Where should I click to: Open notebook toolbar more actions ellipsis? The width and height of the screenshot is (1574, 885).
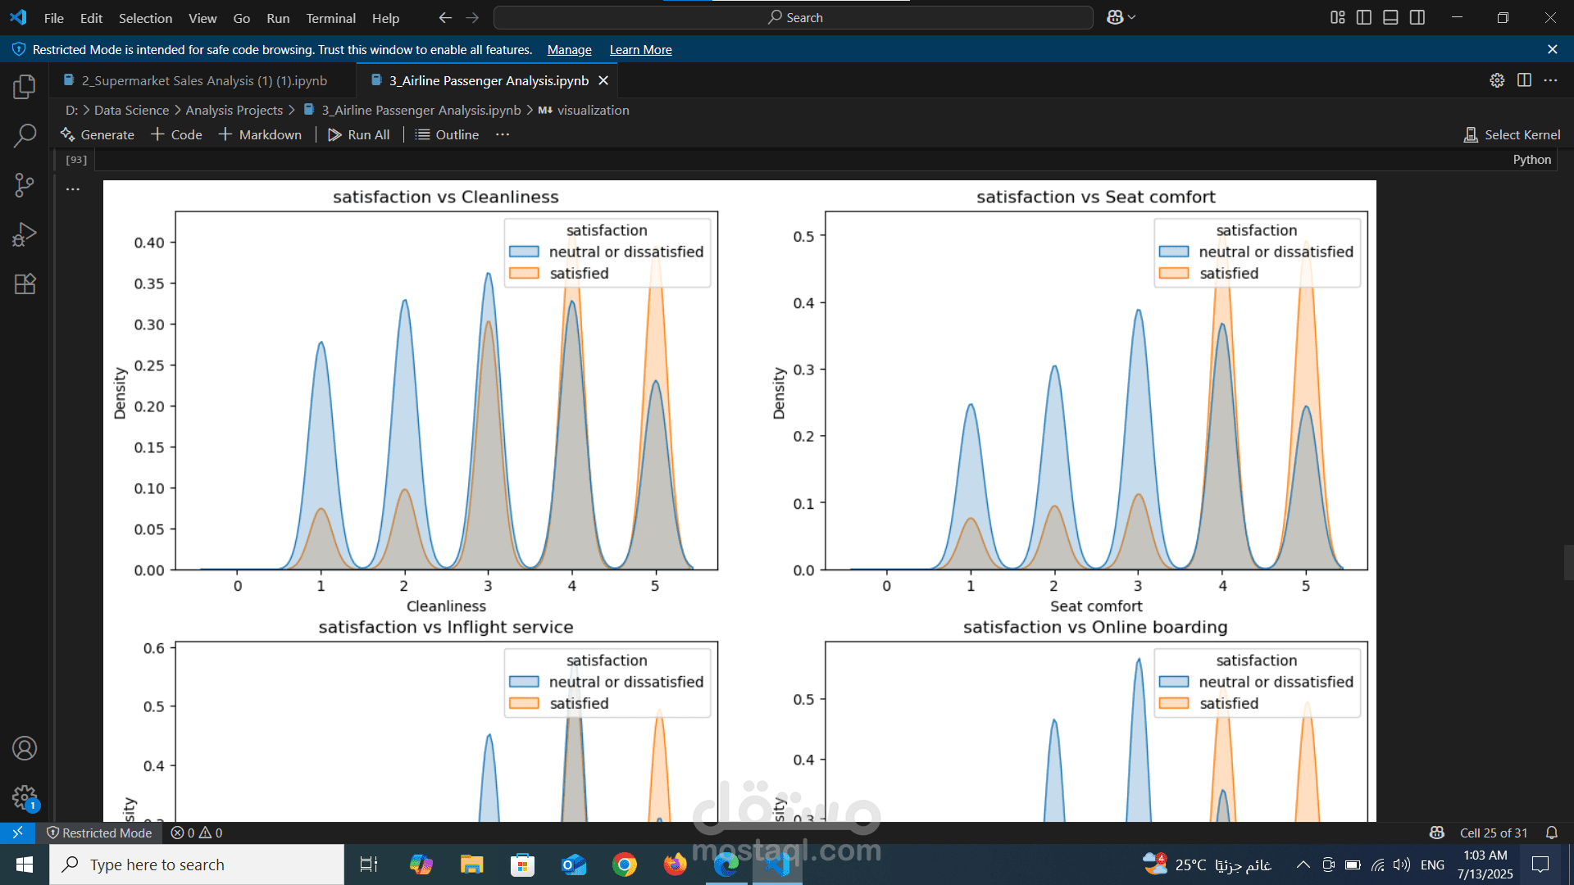click(503, 134)
